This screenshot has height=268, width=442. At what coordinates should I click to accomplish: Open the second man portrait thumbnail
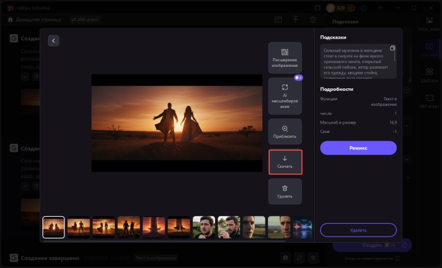(x=229, y=227)
